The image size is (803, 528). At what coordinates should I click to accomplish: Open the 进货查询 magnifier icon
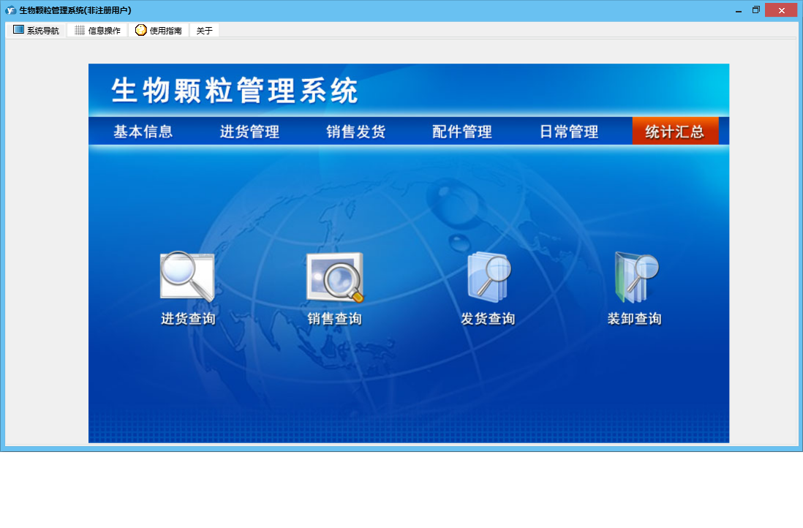[x=187, y=277]
